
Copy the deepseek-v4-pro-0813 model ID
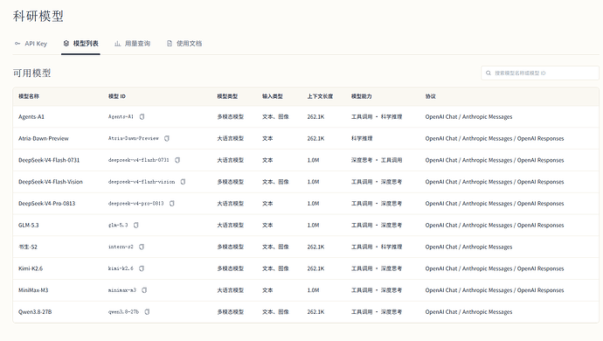[x=172, y=203]
